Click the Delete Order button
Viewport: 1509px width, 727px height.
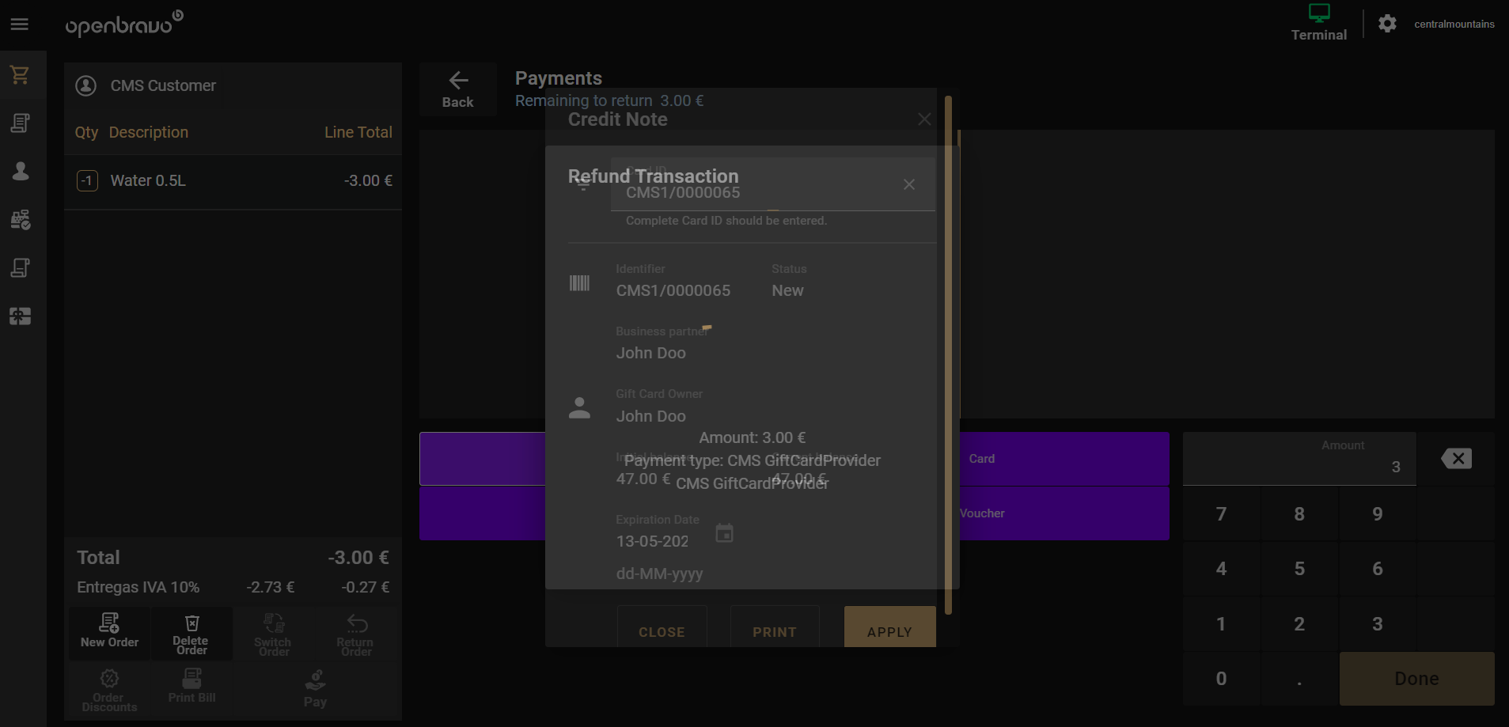(191, 634)
